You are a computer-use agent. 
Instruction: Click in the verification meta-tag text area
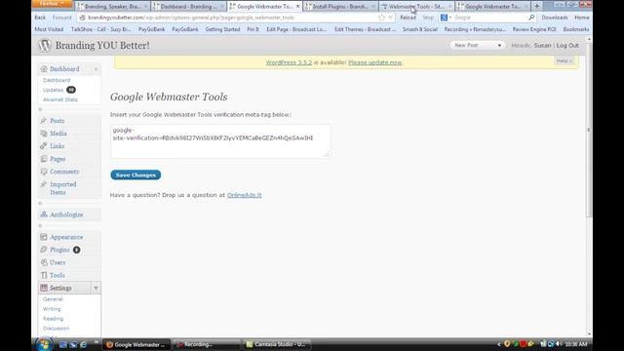pos(220,141)
